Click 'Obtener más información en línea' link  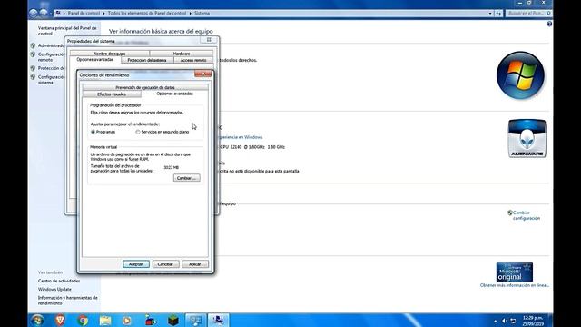point(515,285)
